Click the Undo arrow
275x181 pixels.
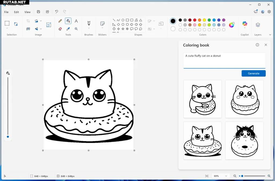tap(56, 12)
